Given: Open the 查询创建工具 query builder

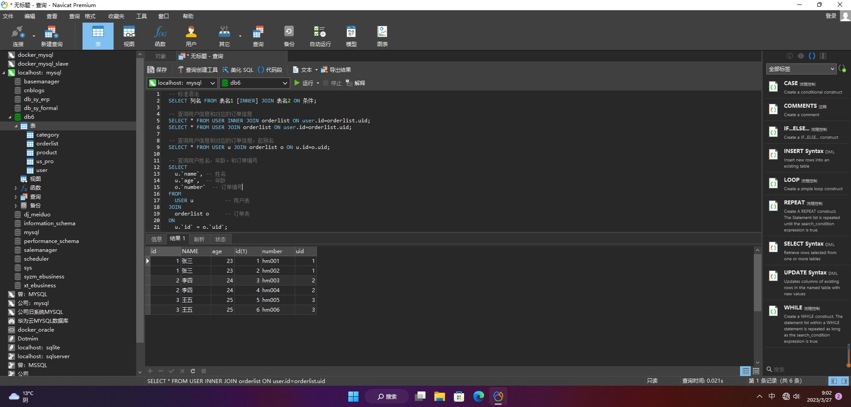Looking at the screenshot, I should click(197, 70).
